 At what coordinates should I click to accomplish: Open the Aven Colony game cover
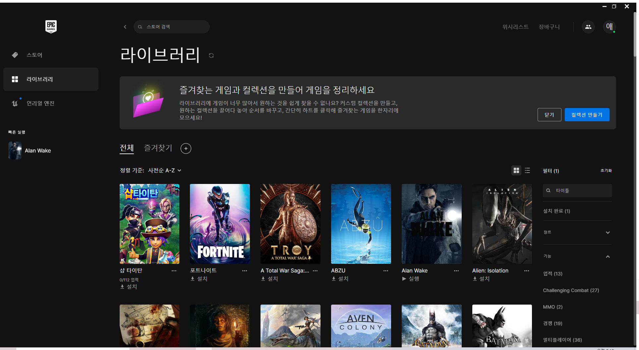point(361,326)
